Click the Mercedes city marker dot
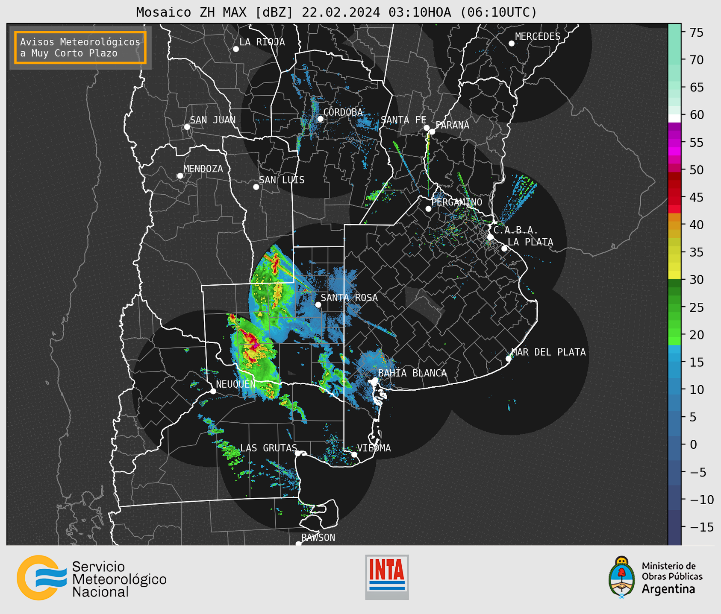 point(512,44)
